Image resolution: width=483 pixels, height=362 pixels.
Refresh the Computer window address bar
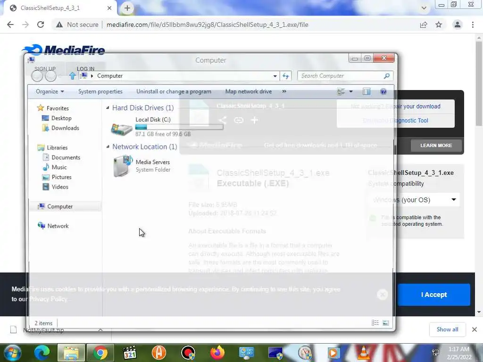click(x=285, y=76)
